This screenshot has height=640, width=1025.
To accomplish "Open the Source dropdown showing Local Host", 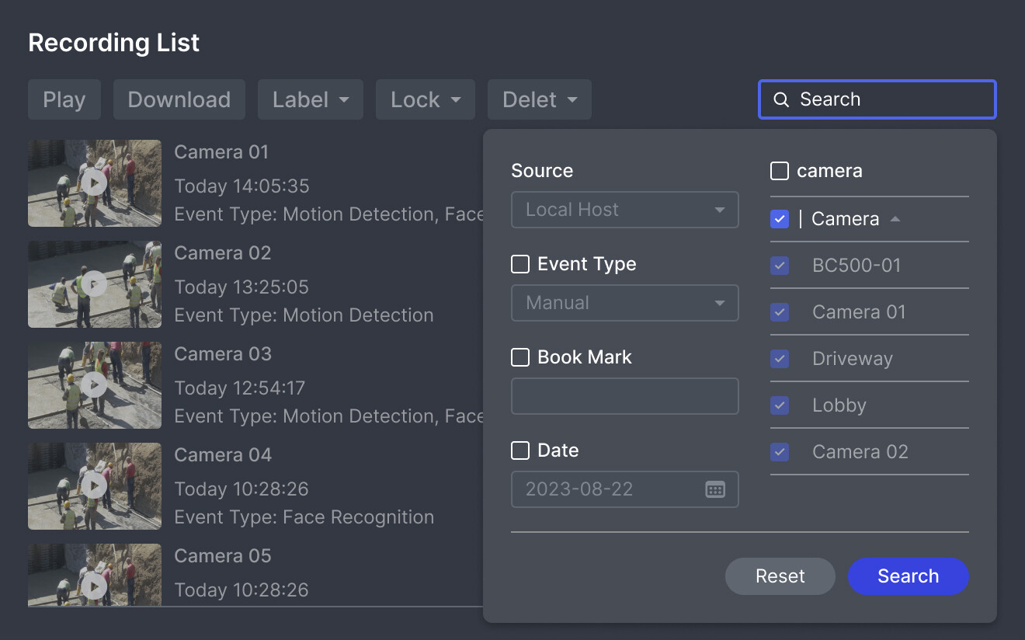I will coord(624,210).
